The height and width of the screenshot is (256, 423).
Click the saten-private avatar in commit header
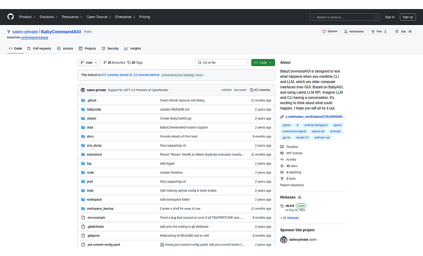coord(83,90)
